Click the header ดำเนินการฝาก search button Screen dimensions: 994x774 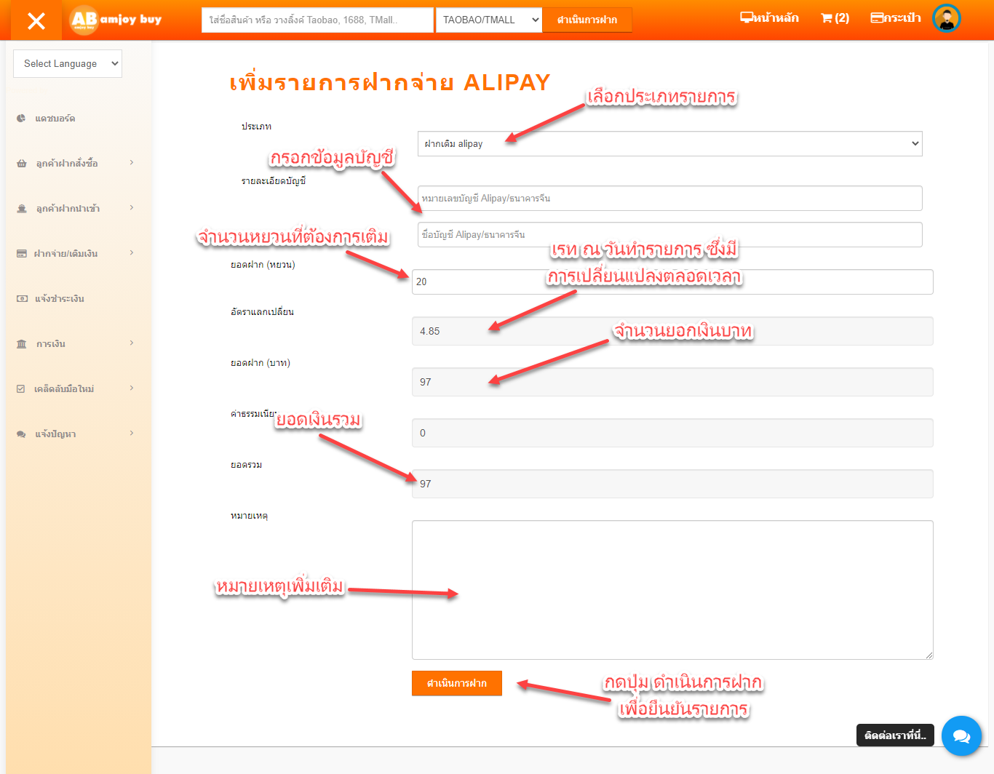pos(587,20)
